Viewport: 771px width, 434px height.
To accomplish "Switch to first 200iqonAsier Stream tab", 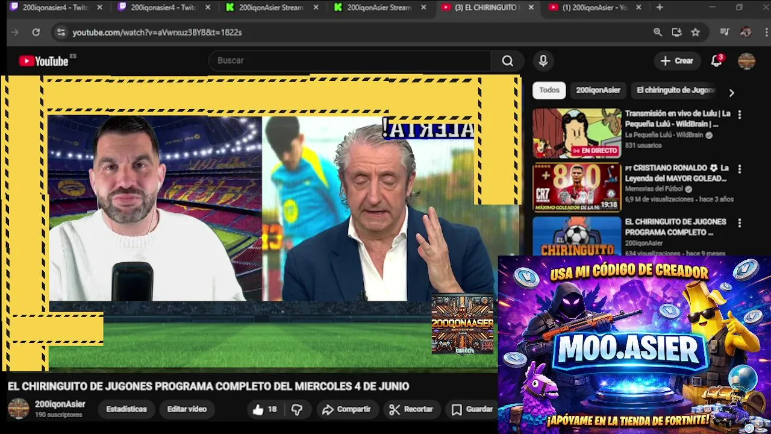I will pyautogui.click(x=271, y=7).
